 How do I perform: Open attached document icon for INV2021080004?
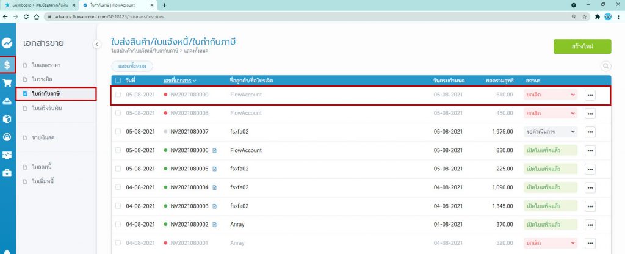214,187
